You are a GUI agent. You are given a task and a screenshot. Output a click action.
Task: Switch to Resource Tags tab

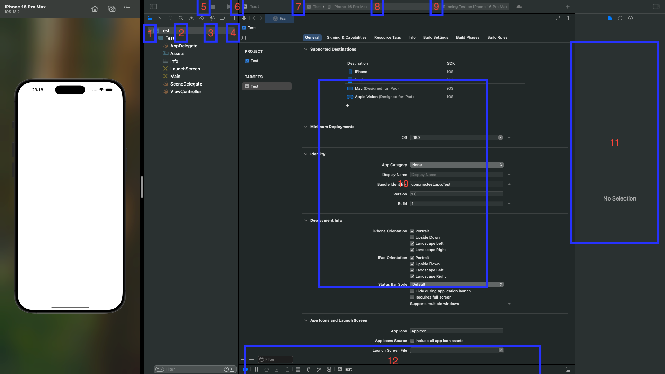[x=387, y=37]
